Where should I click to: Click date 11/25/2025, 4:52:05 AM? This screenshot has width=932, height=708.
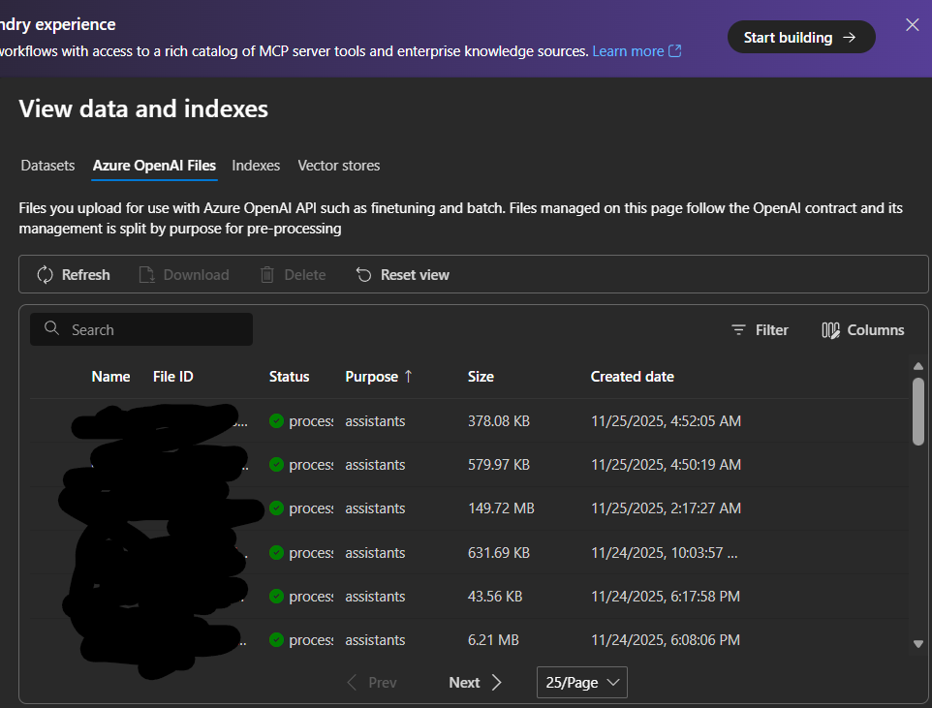click(666, 421)
